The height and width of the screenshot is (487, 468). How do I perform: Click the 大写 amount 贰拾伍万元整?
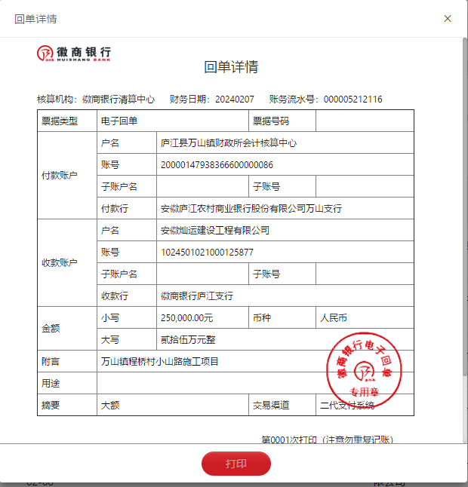(189, 339)
